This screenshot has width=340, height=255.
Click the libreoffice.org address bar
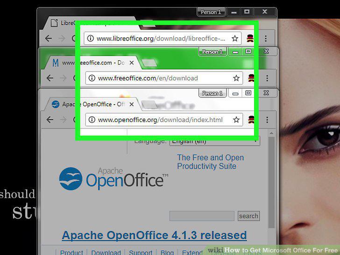[163, 39]
